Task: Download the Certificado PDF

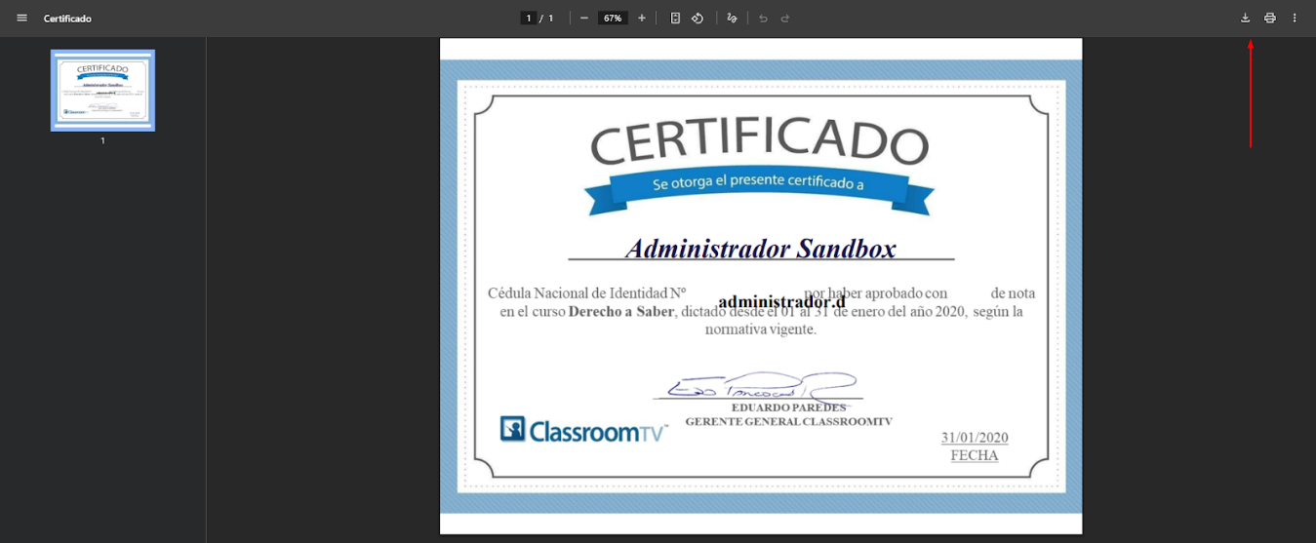Action: [x=1246, y=18]
